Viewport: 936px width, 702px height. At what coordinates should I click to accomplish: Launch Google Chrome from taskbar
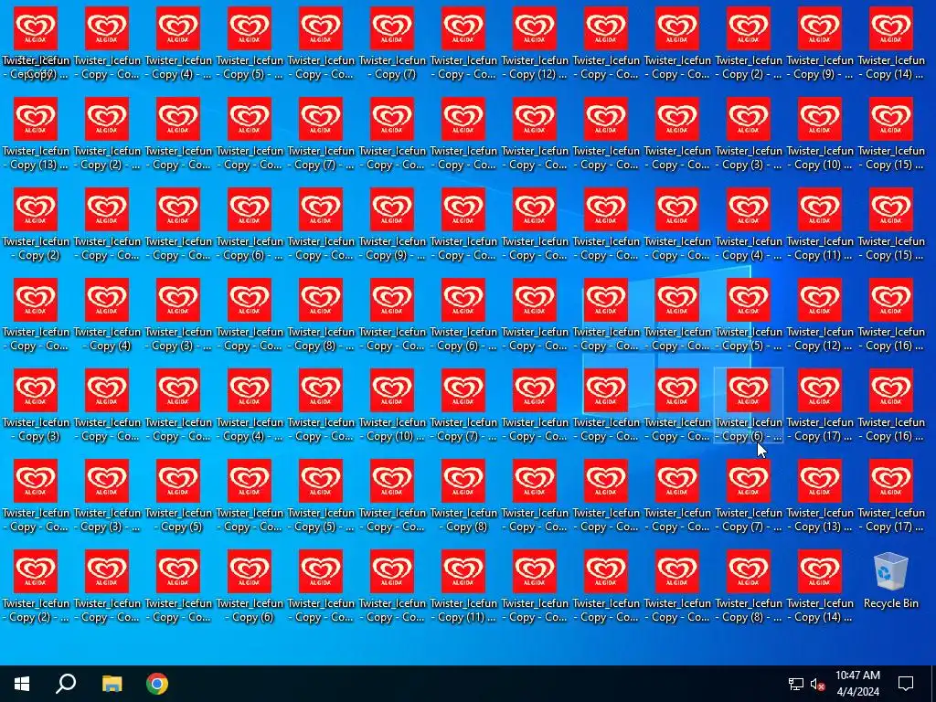(x=157, y=684)
